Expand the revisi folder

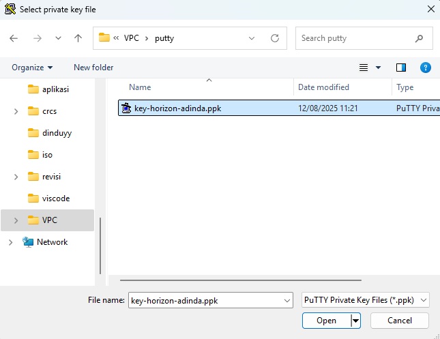(16, 177)
